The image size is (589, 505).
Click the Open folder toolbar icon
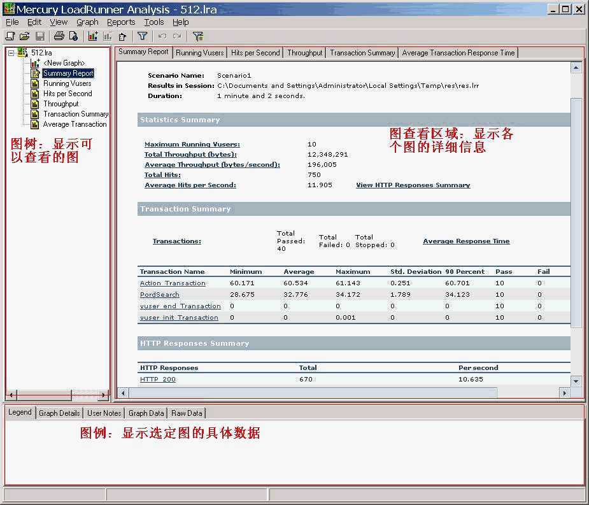[25, 36]
